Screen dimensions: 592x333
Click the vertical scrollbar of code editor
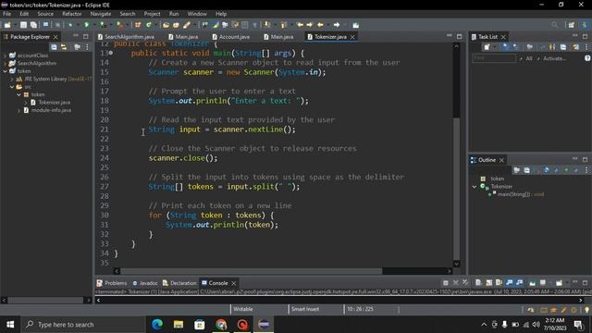[456, 154]
